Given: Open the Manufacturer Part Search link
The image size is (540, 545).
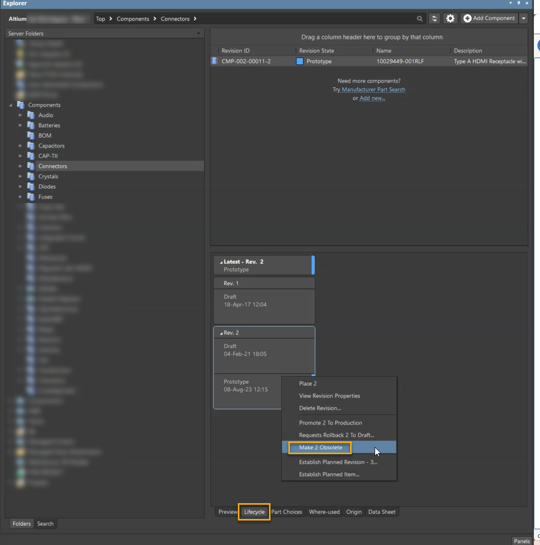Looking at the screenshot, I should click(x=373, y=90).
